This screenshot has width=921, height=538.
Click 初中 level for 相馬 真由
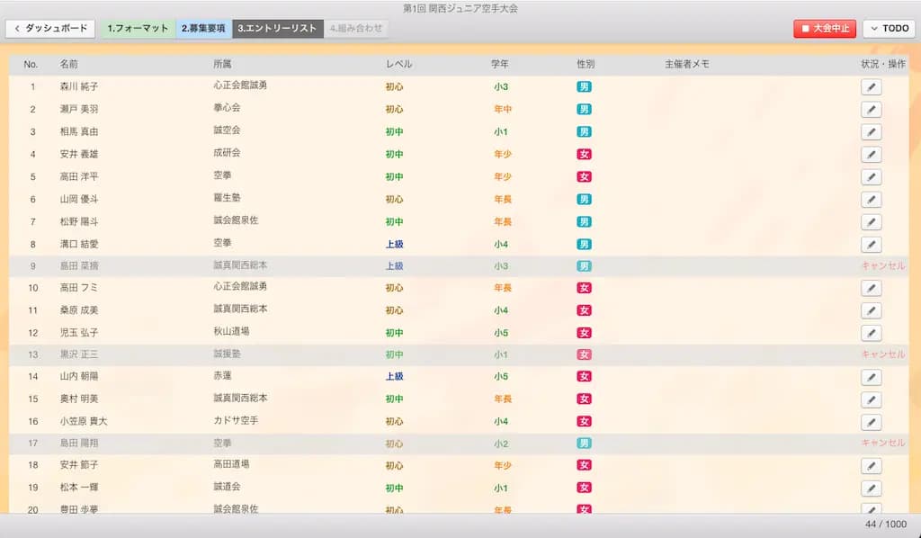point(394,131)
